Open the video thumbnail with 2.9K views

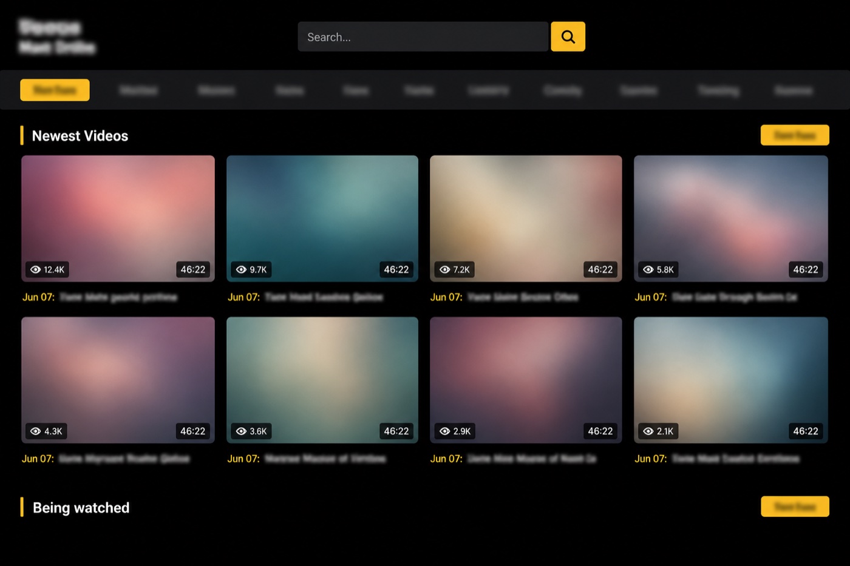pos(526,380)
